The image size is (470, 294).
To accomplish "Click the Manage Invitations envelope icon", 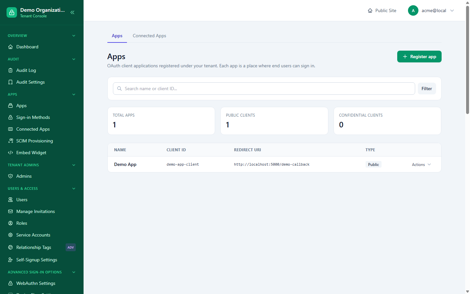I will pyautogui.click(x=10, y=211).
